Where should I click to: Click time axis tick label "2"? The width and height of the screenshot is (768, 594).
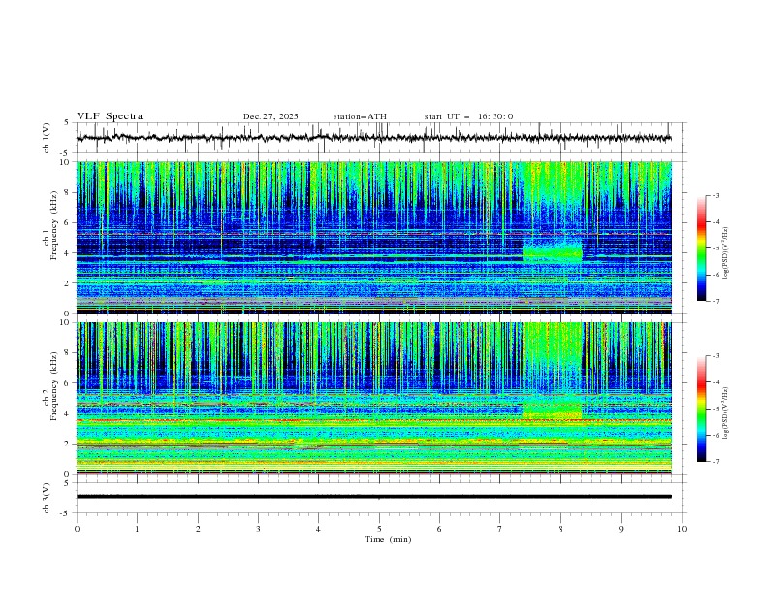point(198,529)
